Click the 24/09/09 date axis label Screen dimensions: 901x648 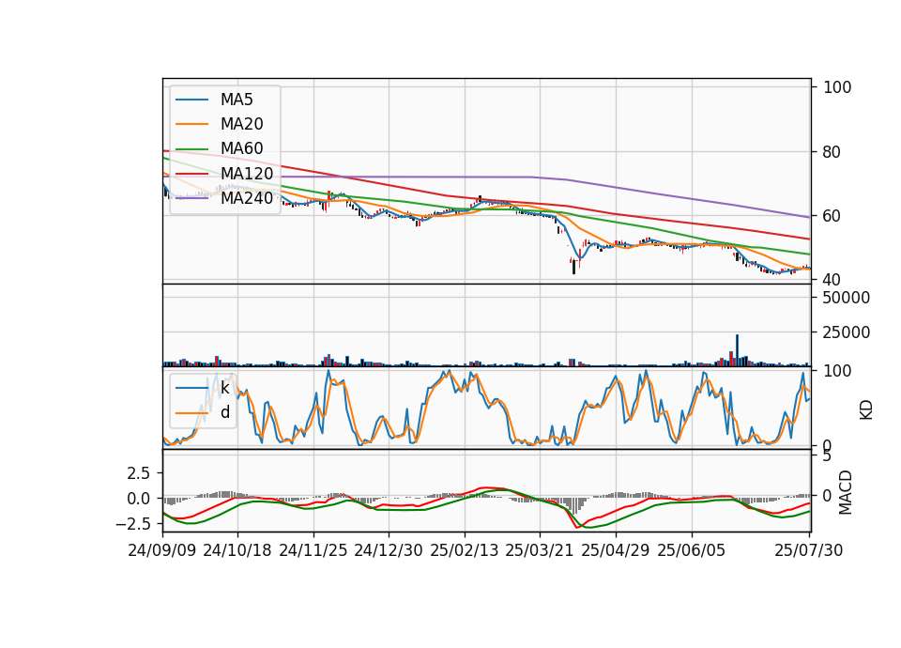point(162,550)
